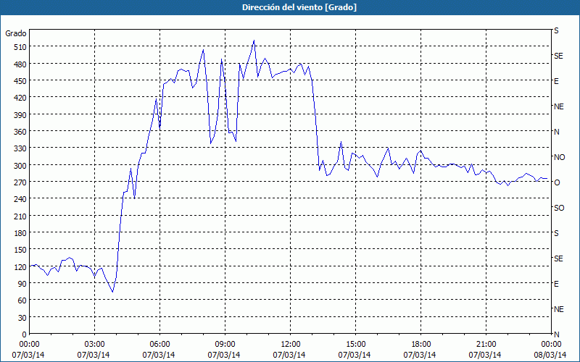The image size is (580, 362).
Task: Click the 12:00 time label on the x-axis
Action: (290, 345)
